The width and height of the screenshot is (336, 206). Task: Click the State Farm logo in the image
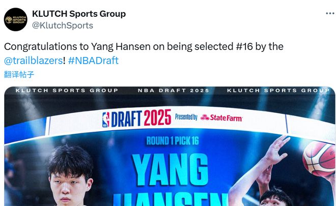[221, 117]
